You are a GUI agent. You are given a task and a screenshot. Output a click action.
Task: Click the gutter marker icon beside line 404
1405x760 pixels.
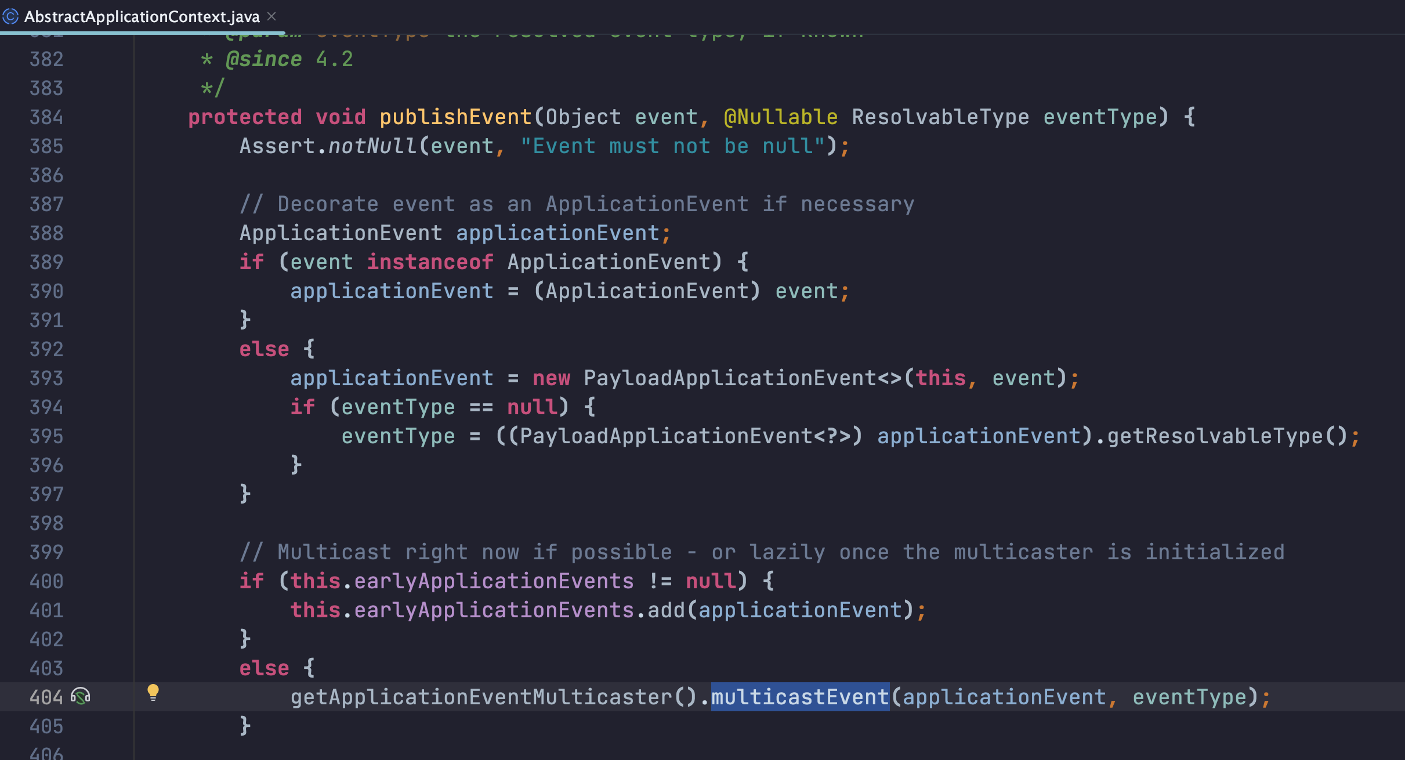(x=81, y=696)
